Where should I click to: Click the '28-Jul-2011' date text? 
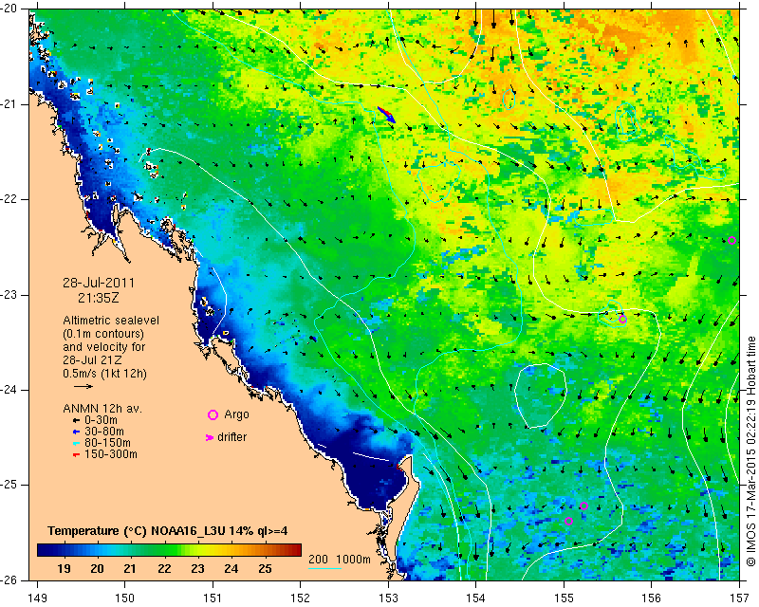tap(99, 283)
